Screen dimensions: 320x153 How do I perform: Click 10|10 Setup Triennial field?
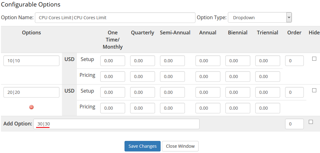pos(268,61)
